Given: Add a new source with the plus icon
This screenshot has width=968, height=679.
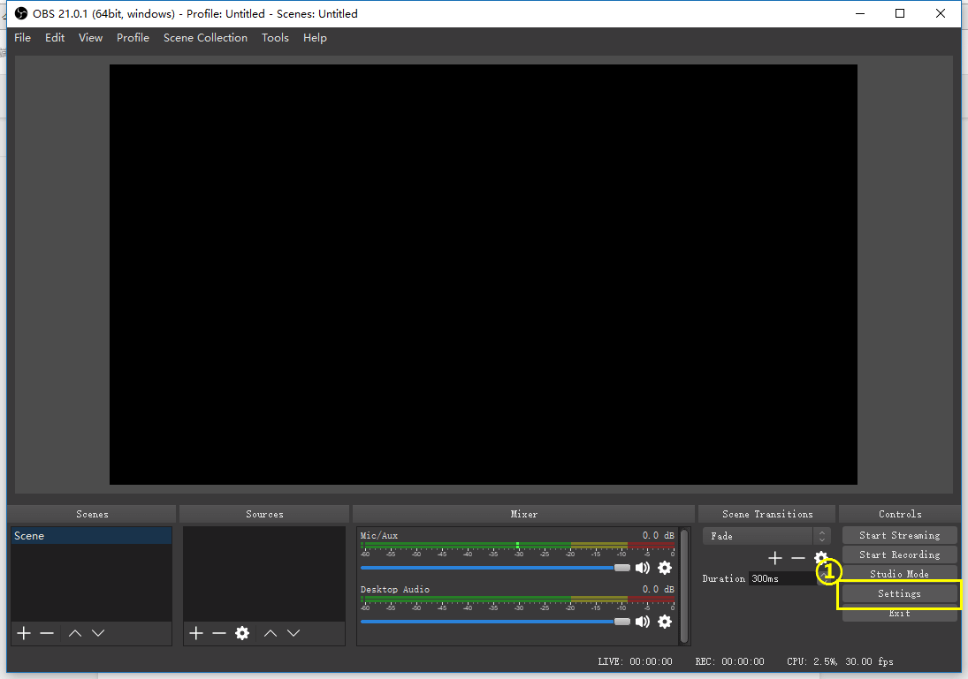Looking at the screenshot, I should pyautogui.click(x=195, y=632).
